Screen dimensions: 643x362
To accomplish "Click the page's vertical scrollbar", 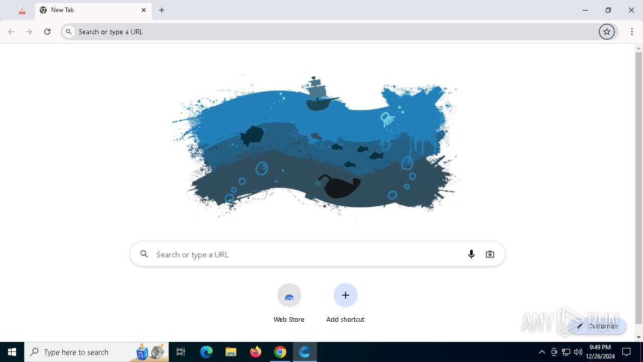I will 639,187.
